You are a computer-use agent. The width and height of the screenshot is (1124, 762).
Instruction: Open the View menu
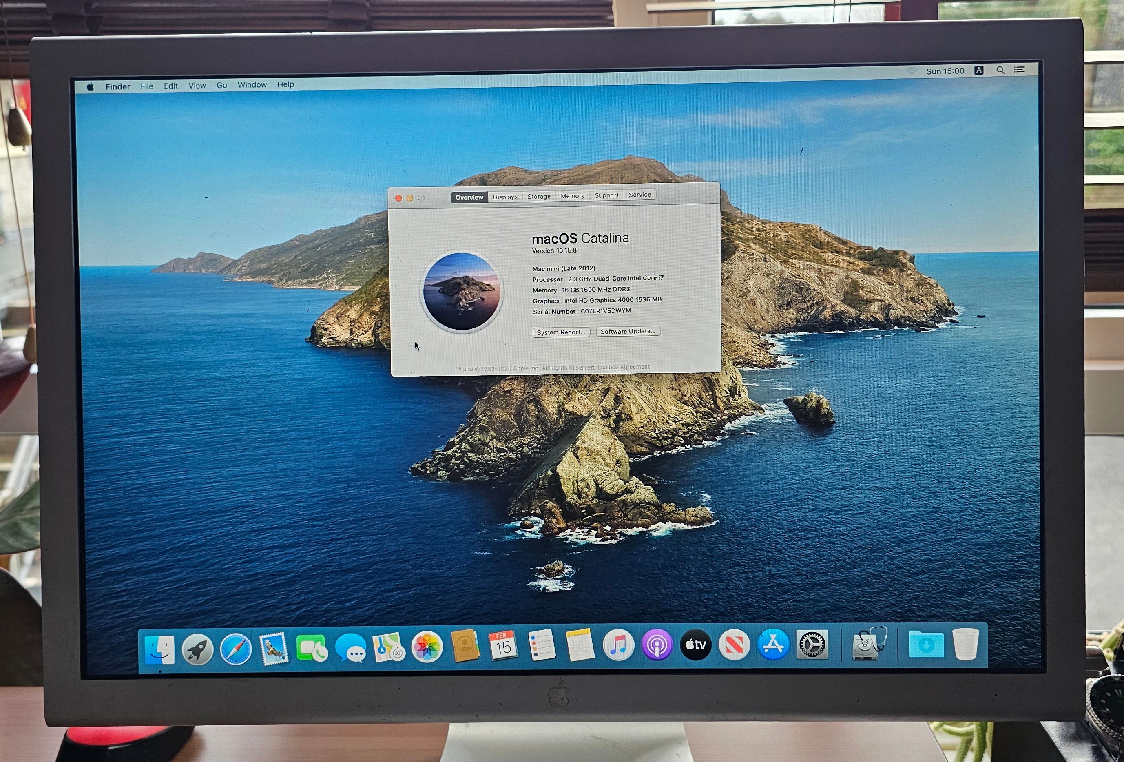197,86
